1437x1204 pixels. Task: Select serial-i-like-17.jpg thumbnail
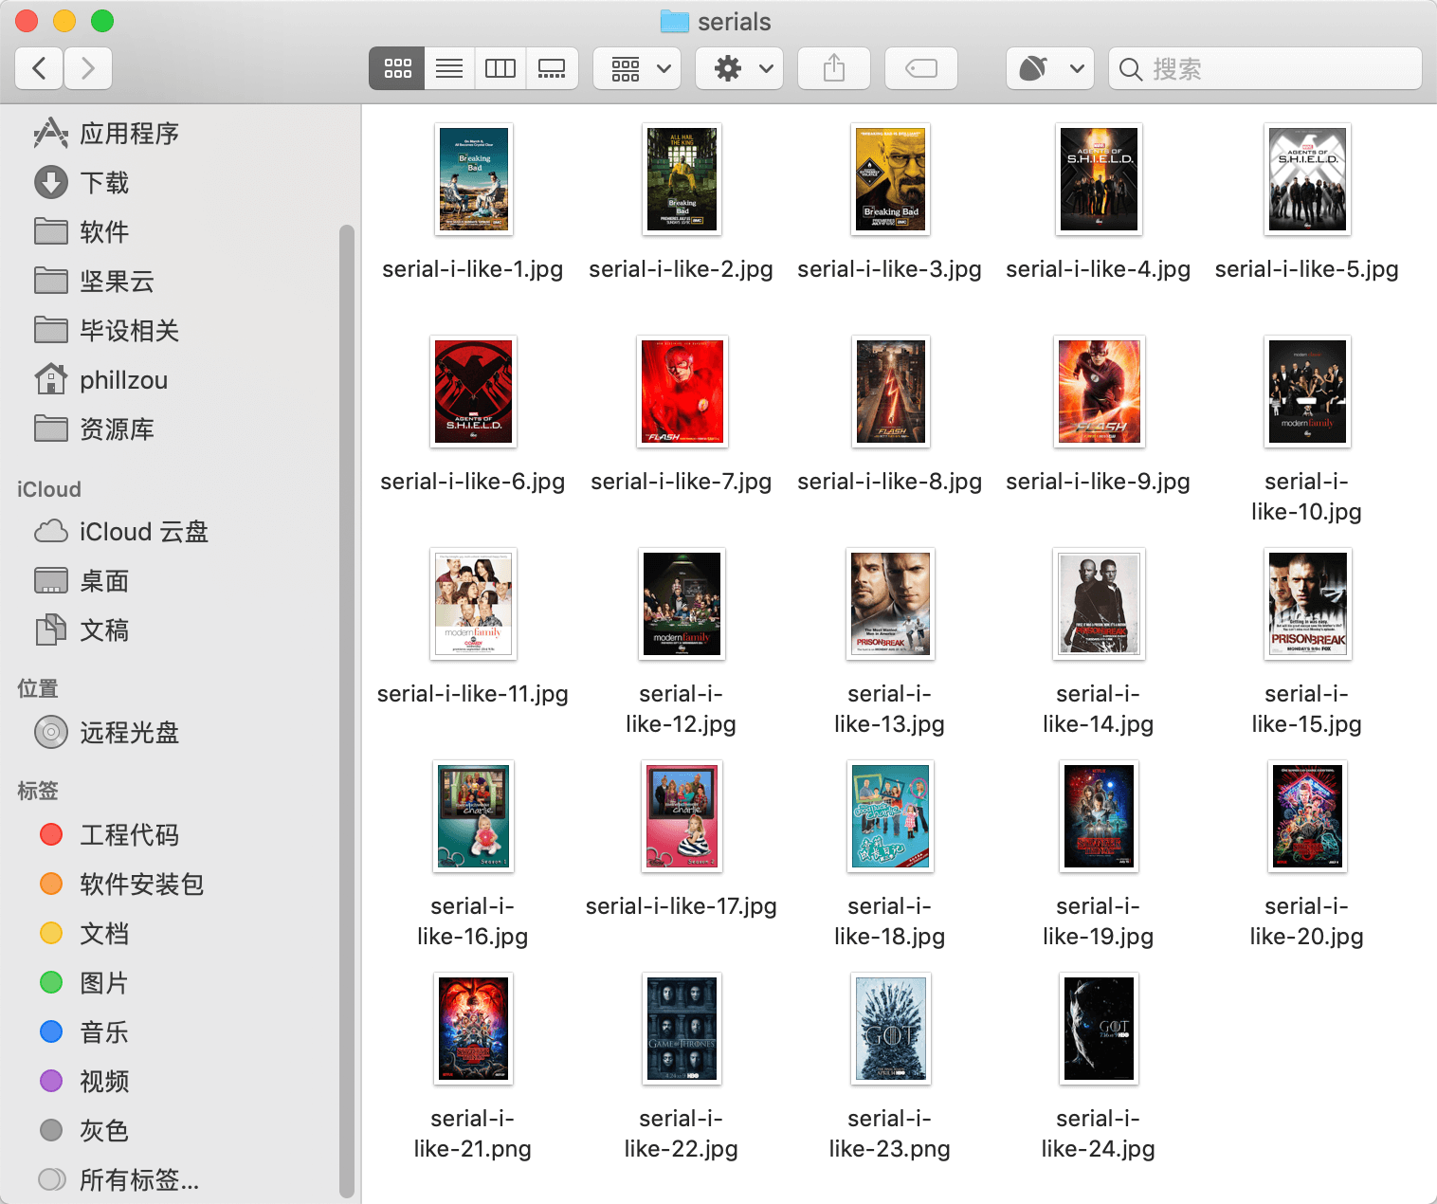pyautogui.click(x=682, y=816)
